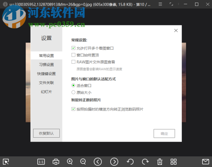Zoom out of the image
The image size is (212, 167).
(83, 161)
